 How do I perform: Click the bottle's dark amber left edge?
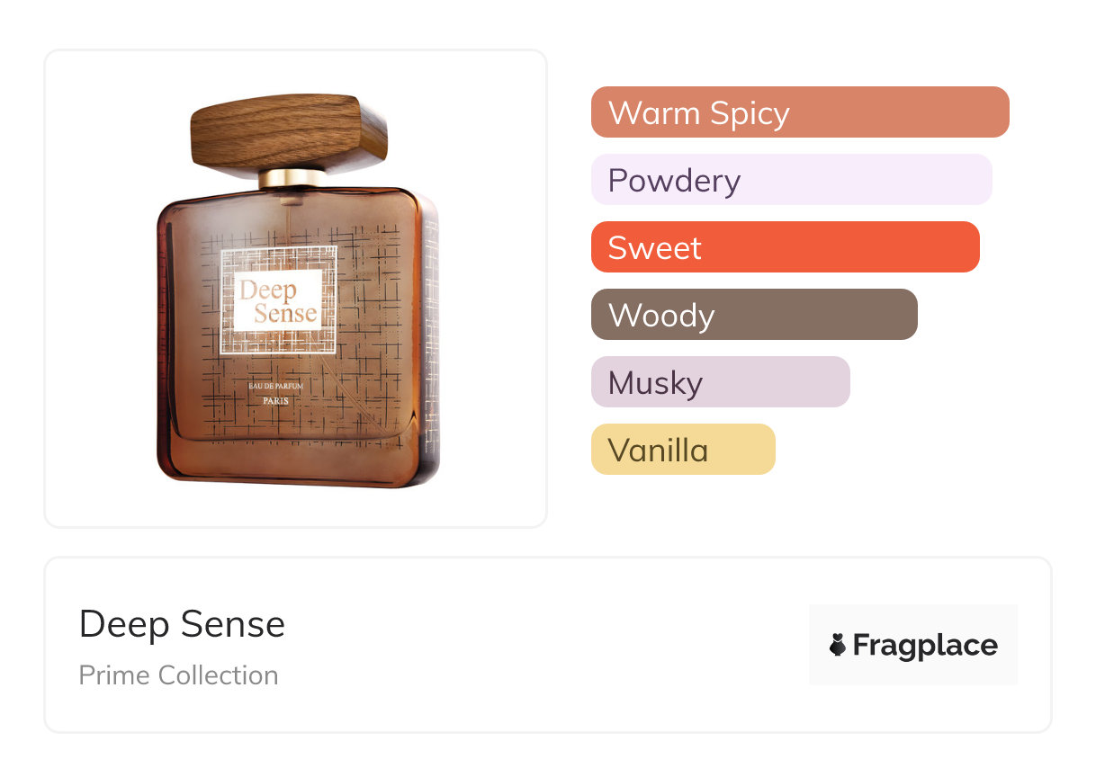pyautogui.click(x=163, y=342)
